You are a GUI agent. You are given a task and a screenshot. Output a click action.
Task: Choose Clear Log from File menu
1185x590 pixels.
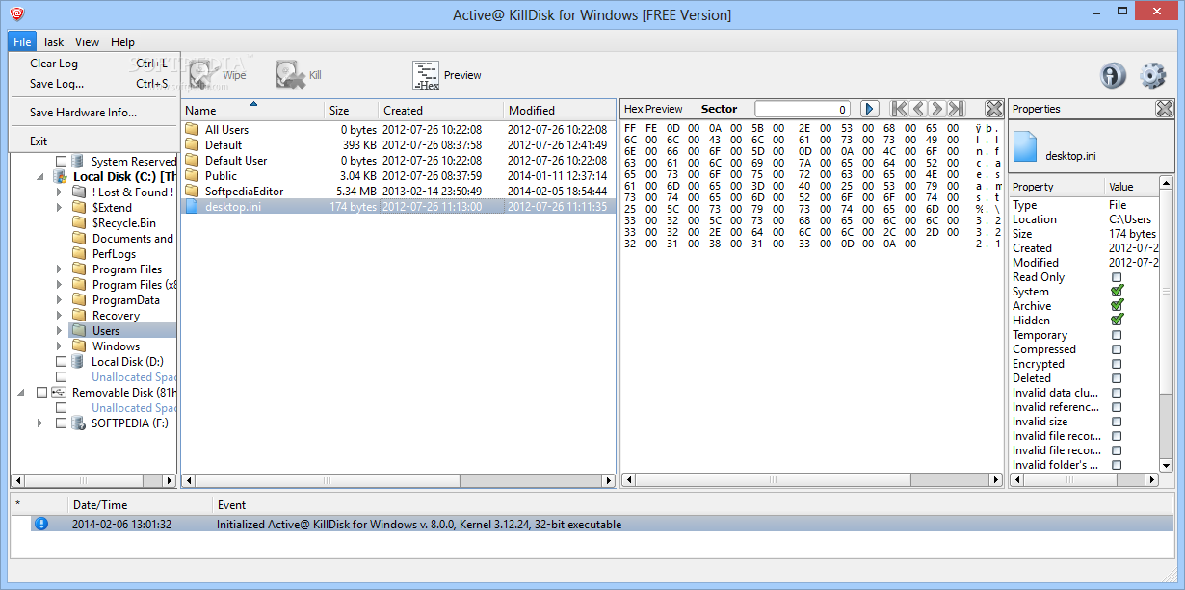click(x=93, y=64)
